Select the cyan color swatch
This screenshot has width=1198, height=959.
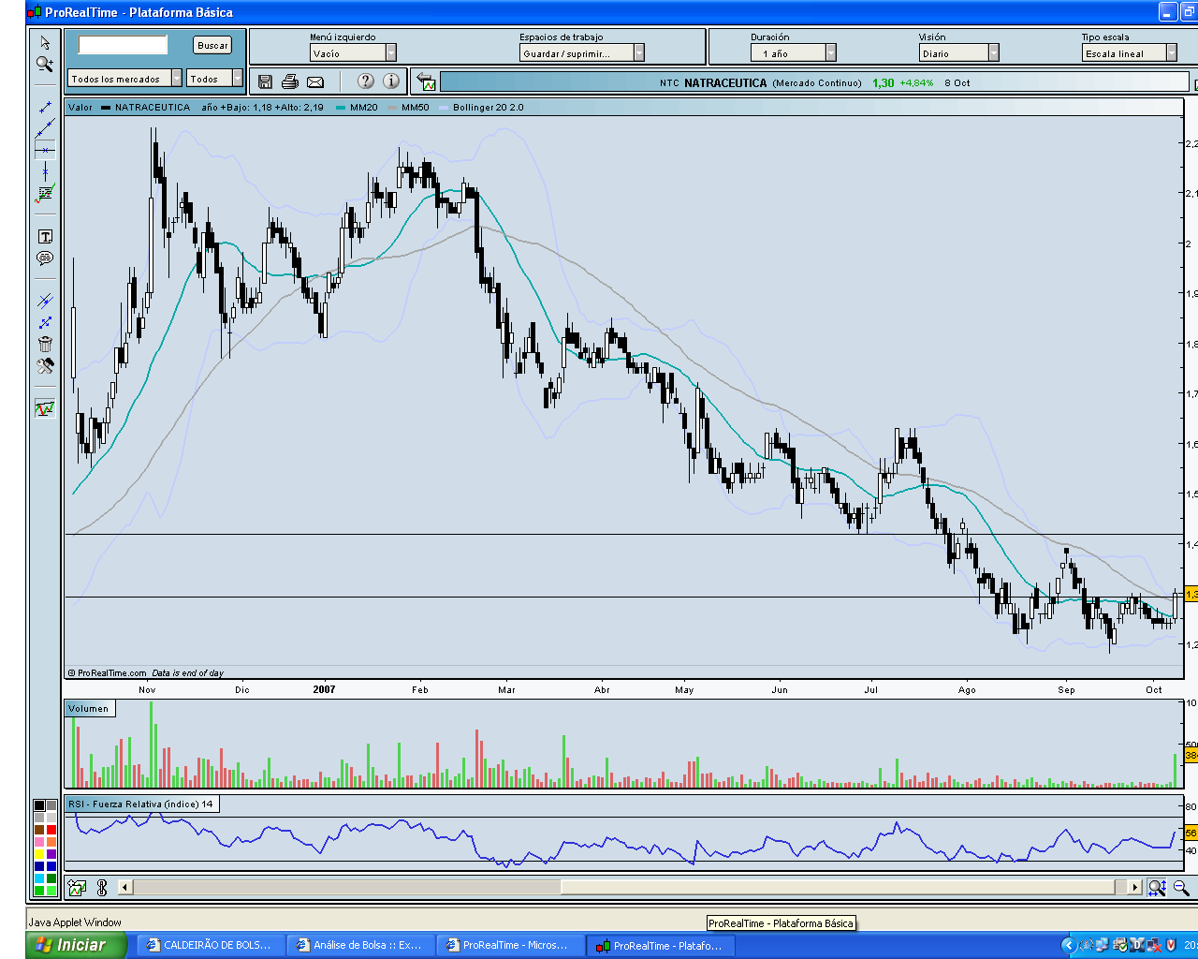point(39,878)
